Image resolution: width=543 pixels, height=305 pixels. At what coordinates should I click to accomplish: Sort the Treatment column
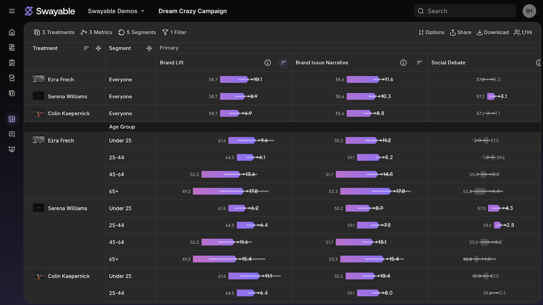pos(87,48)
